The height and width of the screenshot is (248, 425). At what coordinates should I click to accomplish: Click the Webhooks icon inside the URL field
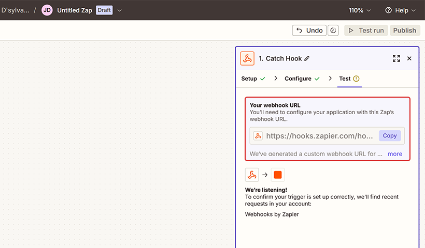click(258, 136)
